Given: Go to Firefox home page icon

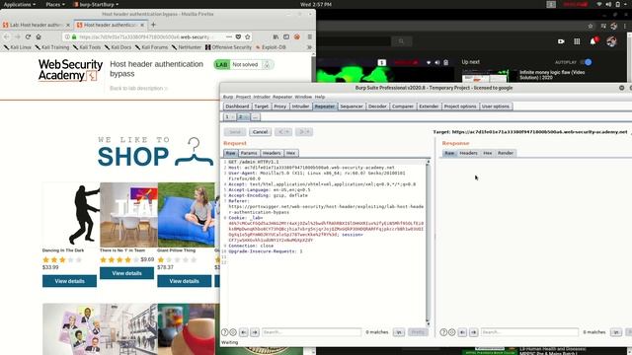Looking at the screenshot, I should [x=39, y=36].
